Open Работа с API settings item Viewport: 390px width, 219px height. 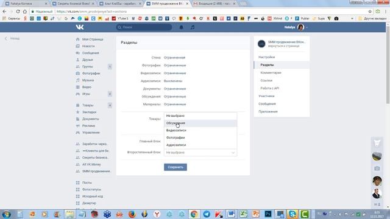click(x=269, y=88)
